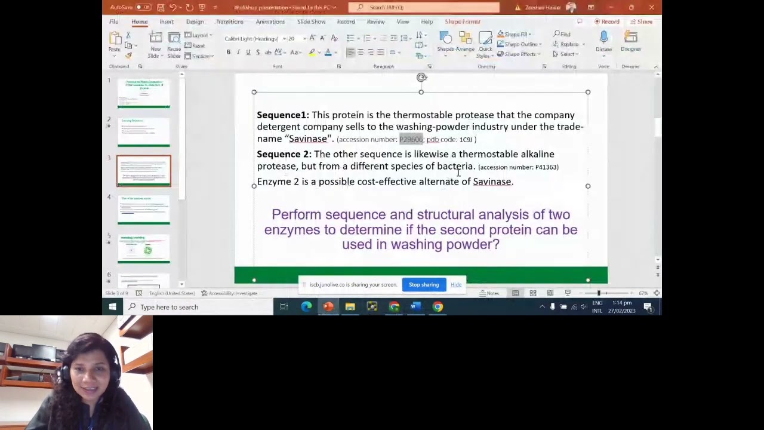Open Line Spacing options

pos(405,38)
